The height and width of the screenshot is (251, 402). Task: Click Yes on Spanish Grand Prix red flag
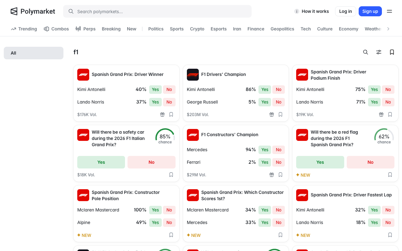[x=320, y=162]
